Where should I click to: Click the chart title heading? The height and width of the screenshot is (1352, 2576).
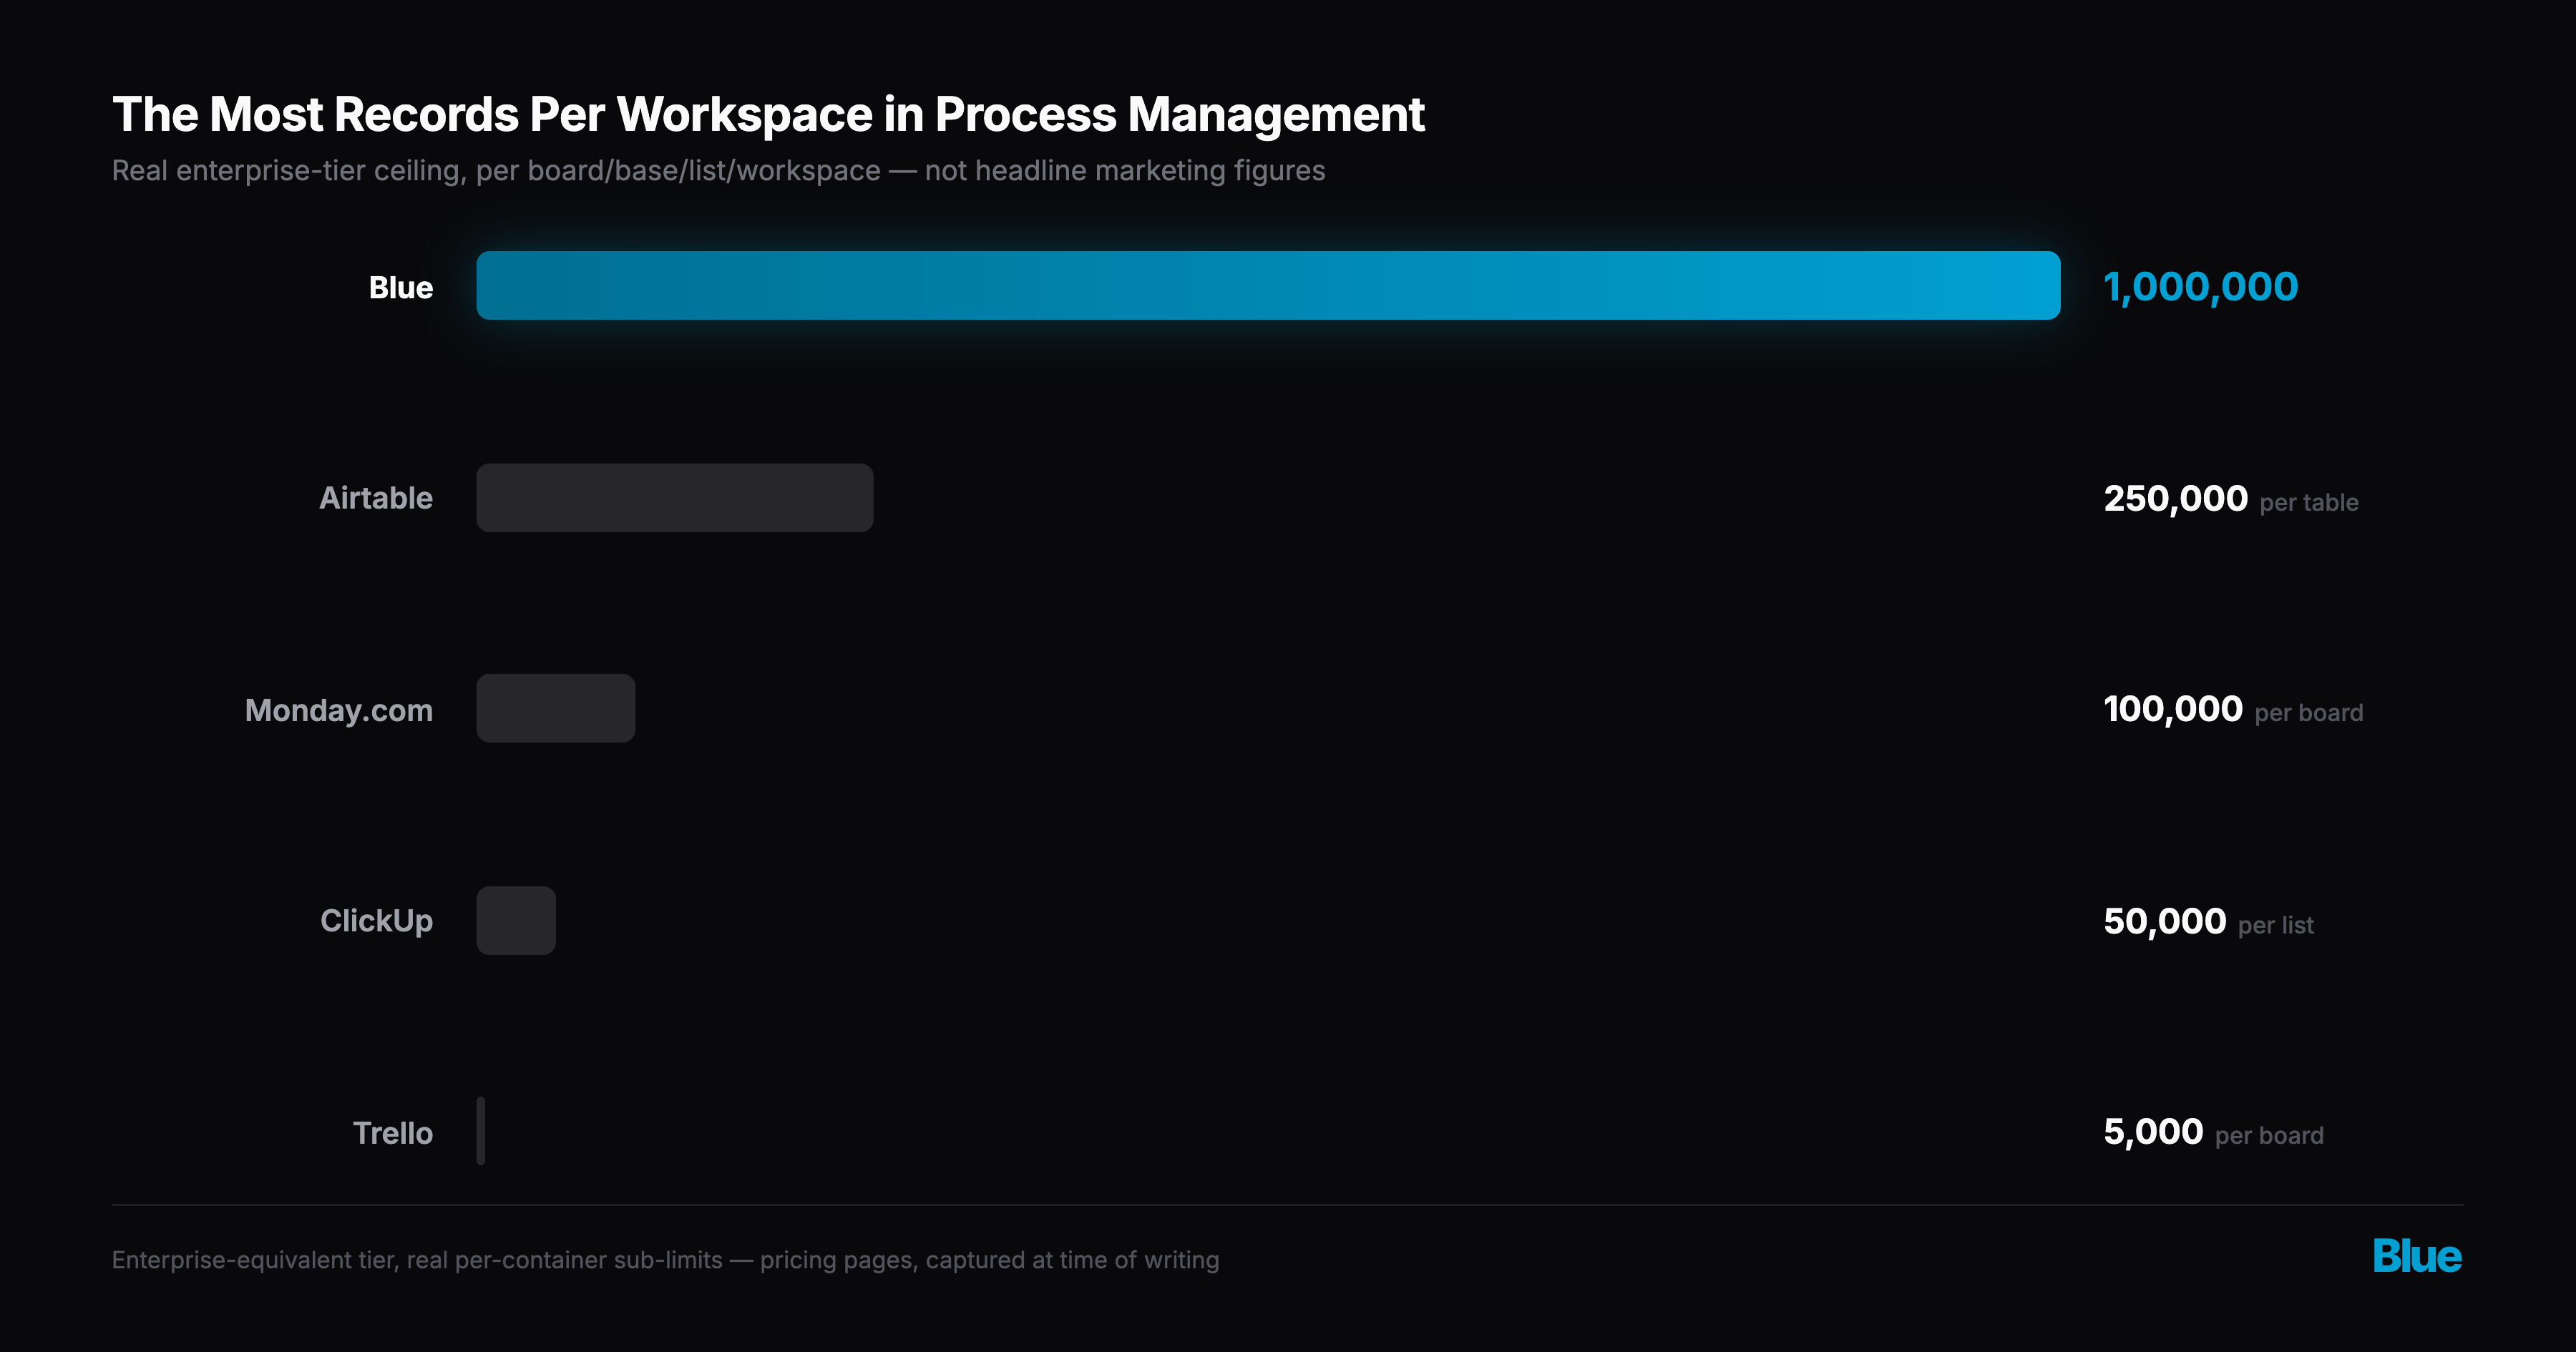pyautogui.click(x=768, y=114)
